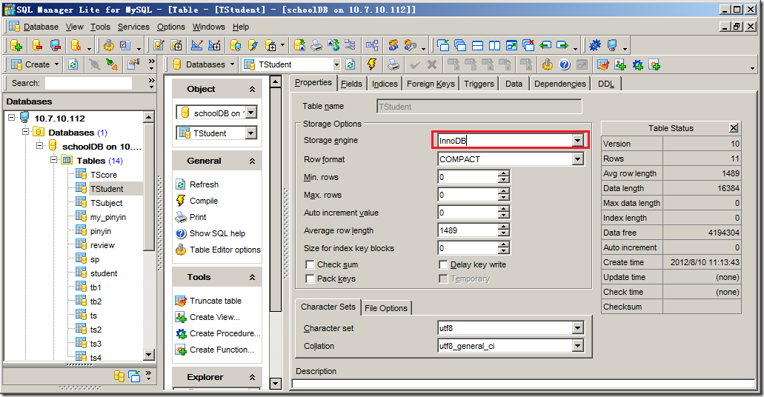Collapse the General panel section

point(253,161)
